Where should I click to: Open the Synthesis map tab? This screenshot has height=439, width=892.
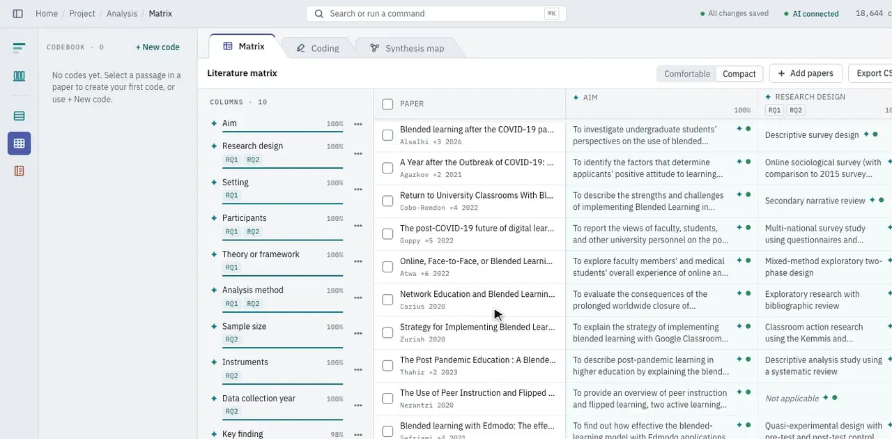[407, 48]
